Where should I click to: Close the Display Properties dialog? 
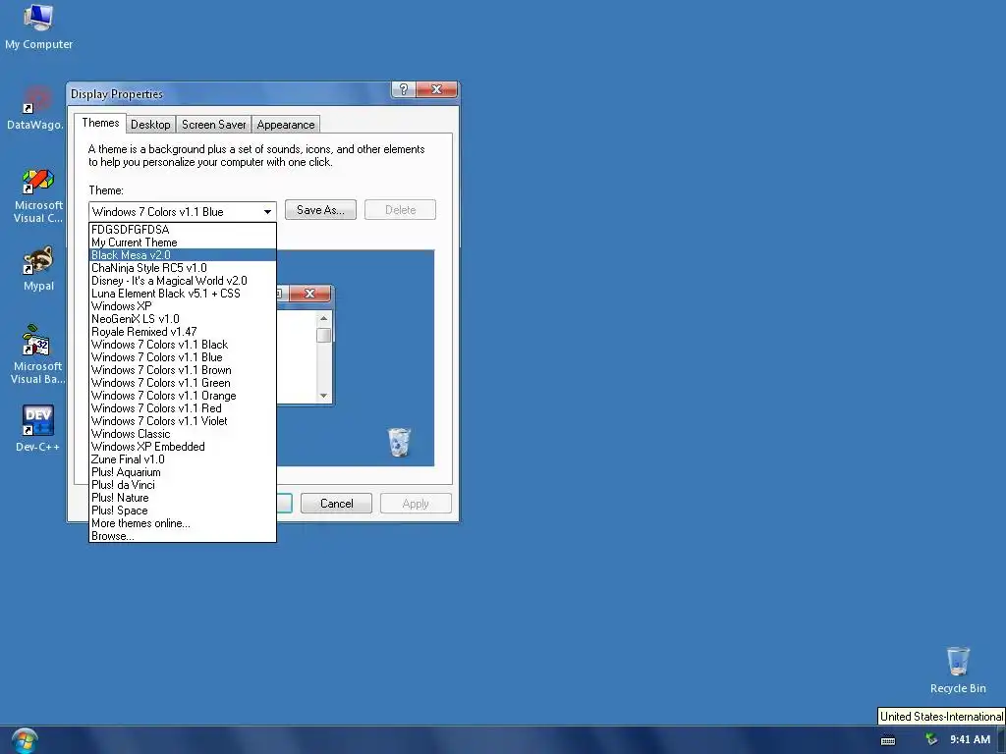437,89
